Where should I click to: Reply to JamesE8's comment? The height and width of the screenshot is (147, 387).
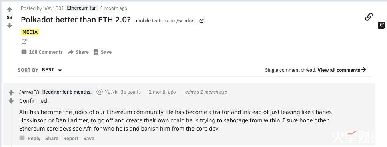(30, 138)
